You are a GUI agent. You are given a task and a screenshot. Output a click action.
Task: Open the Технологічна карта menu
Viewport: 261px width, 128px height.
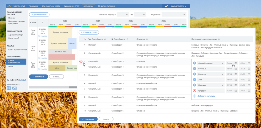51,6
